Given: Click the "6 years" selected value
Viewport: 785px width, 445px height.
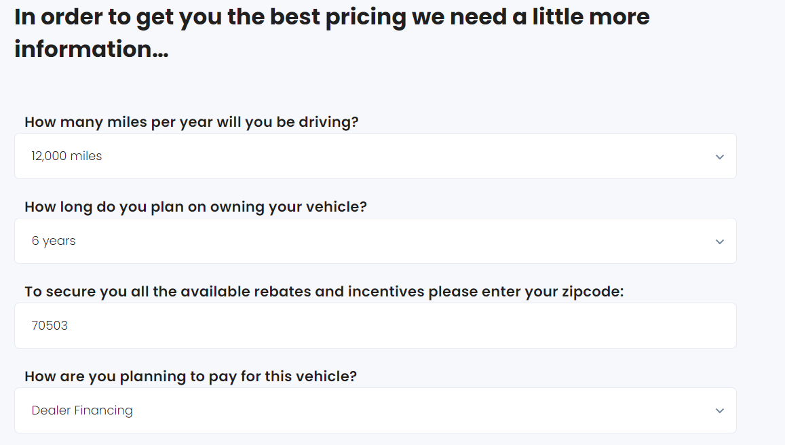Looking at the screenshot, I should pyautogui.click(x=54, y=241).
